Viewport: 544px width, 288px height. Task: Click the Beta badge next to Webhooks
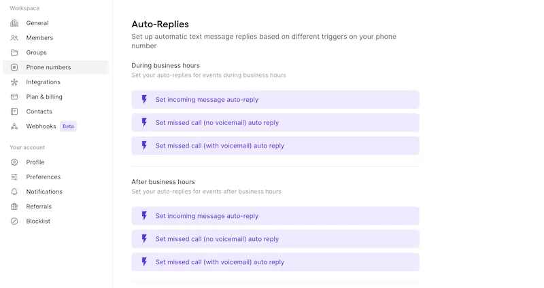[68, 126]
